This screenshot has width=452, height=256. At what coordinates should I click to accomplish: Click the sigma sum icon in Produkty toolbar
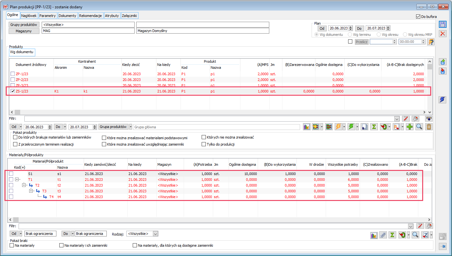coord(374,127)
